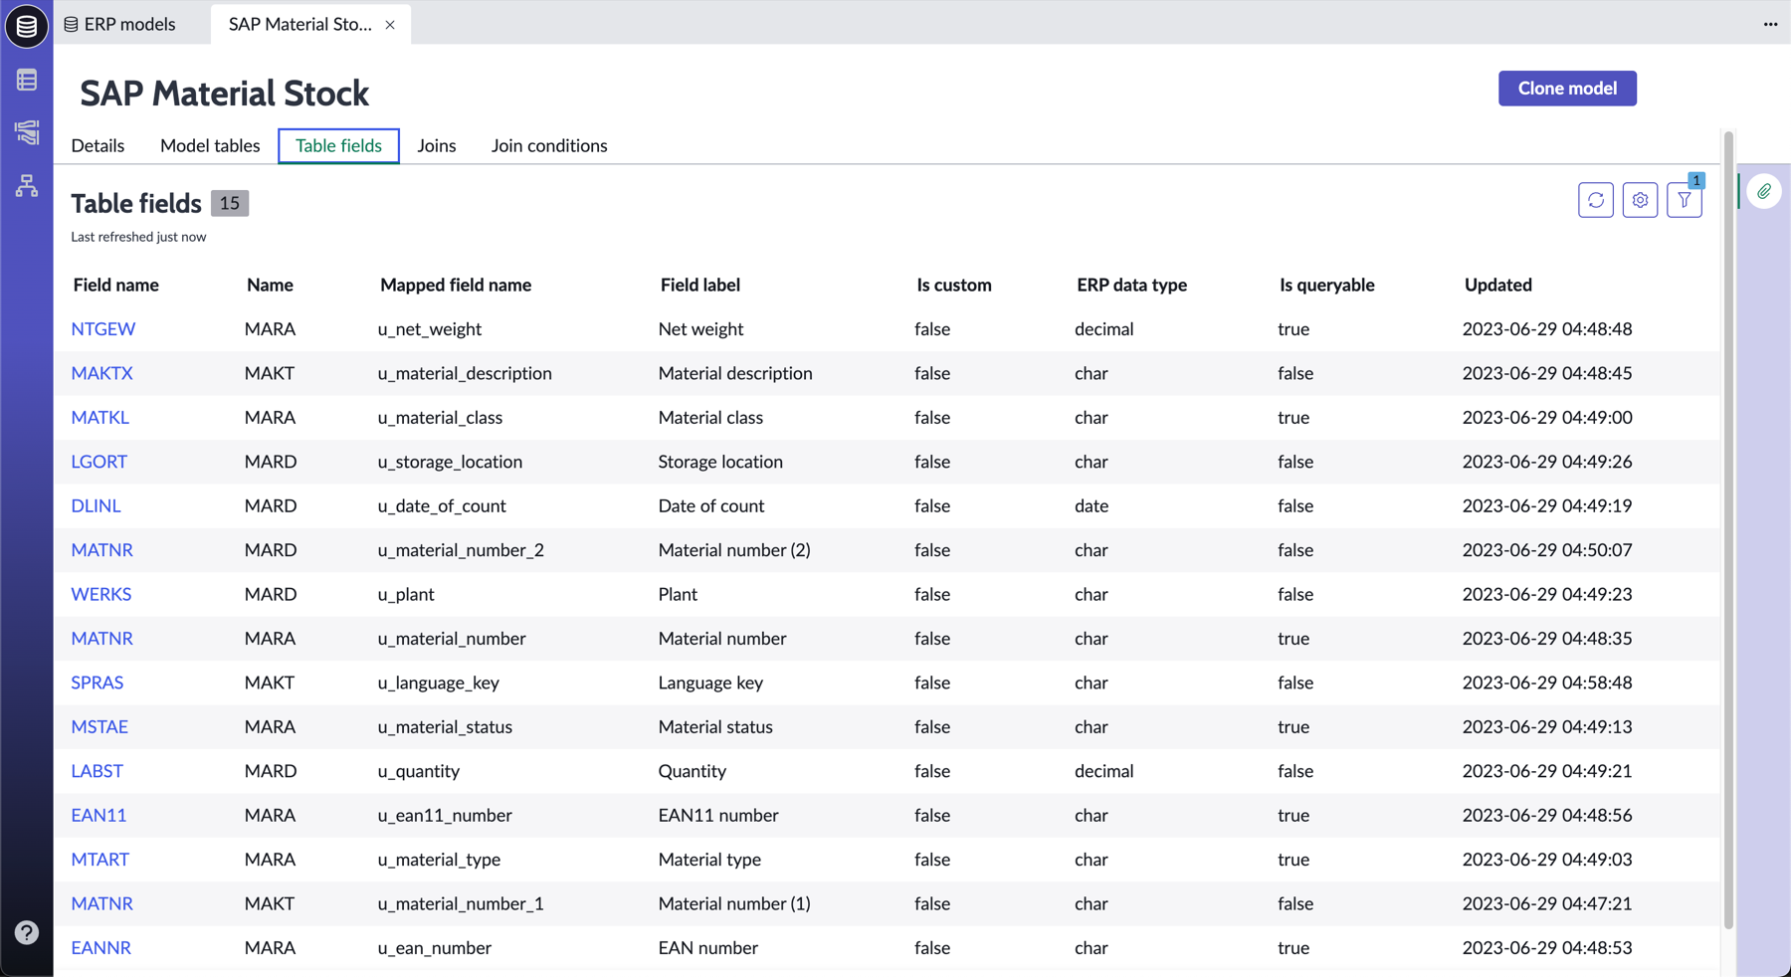Screen dimensions: 1791x977
Task: Click timestamp '2023-06-29 04:47:21'
Action: [x=1547, y=903]
